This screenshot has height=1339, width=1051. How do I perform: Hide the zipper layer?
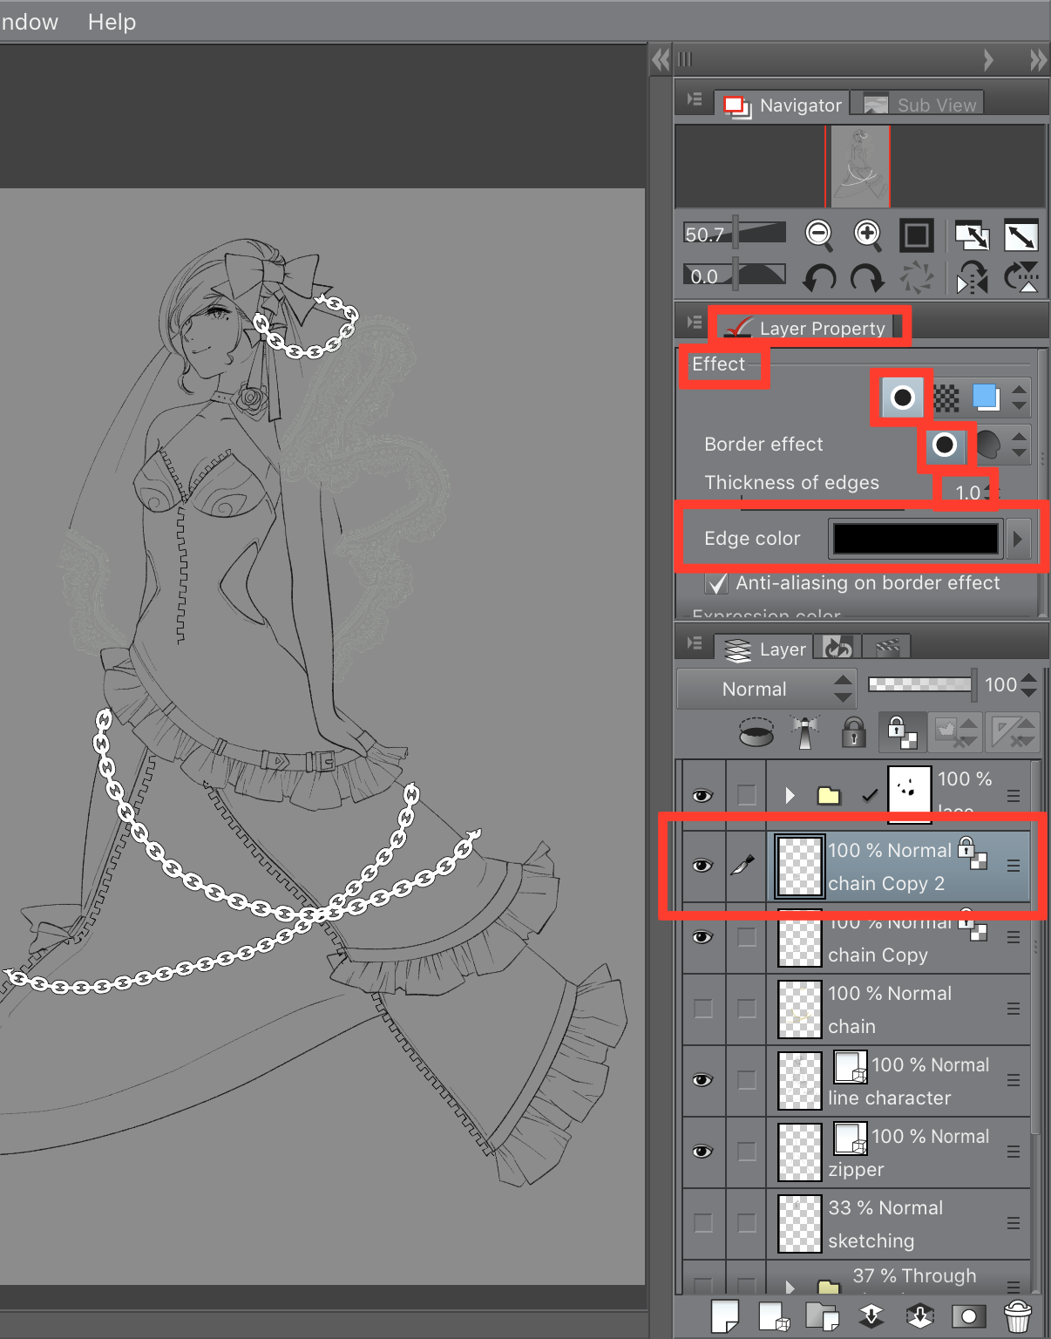tap(702, 1152)
